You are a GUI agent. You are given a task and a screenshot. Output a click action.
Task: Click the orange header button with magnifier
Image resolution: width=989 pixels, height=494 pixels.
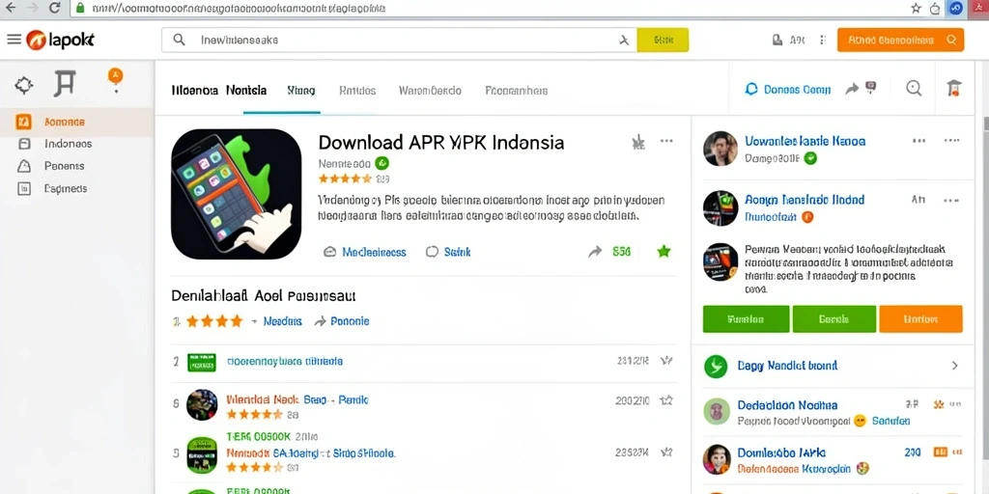tap(900, 40)
